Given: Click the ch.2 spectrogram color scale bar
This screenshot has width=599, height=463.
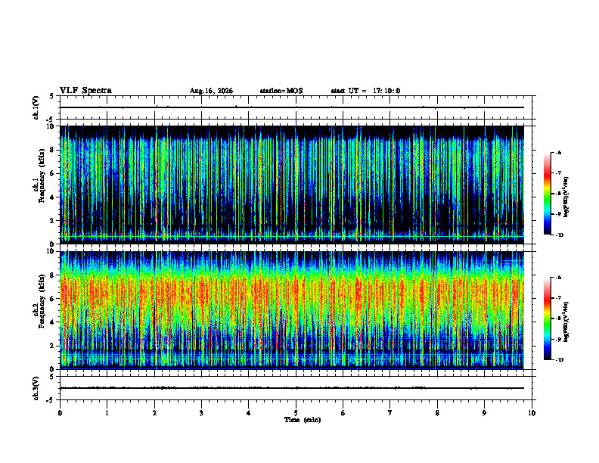Looking at the screenshot, I should point(547,319).
